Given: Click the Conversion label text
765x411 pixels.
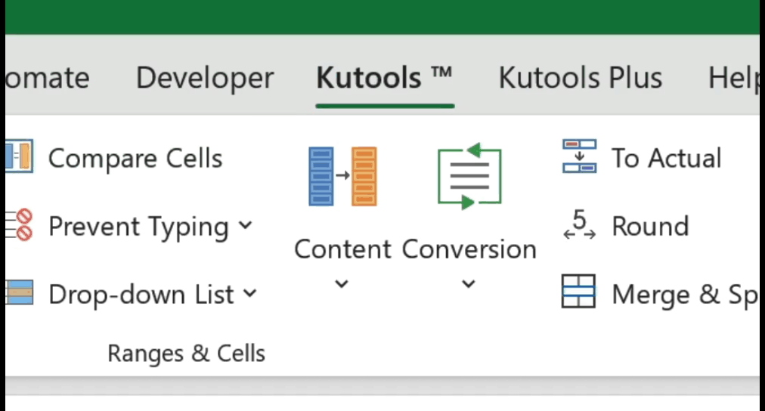Looking at the screenshot, I should [469, 249].
